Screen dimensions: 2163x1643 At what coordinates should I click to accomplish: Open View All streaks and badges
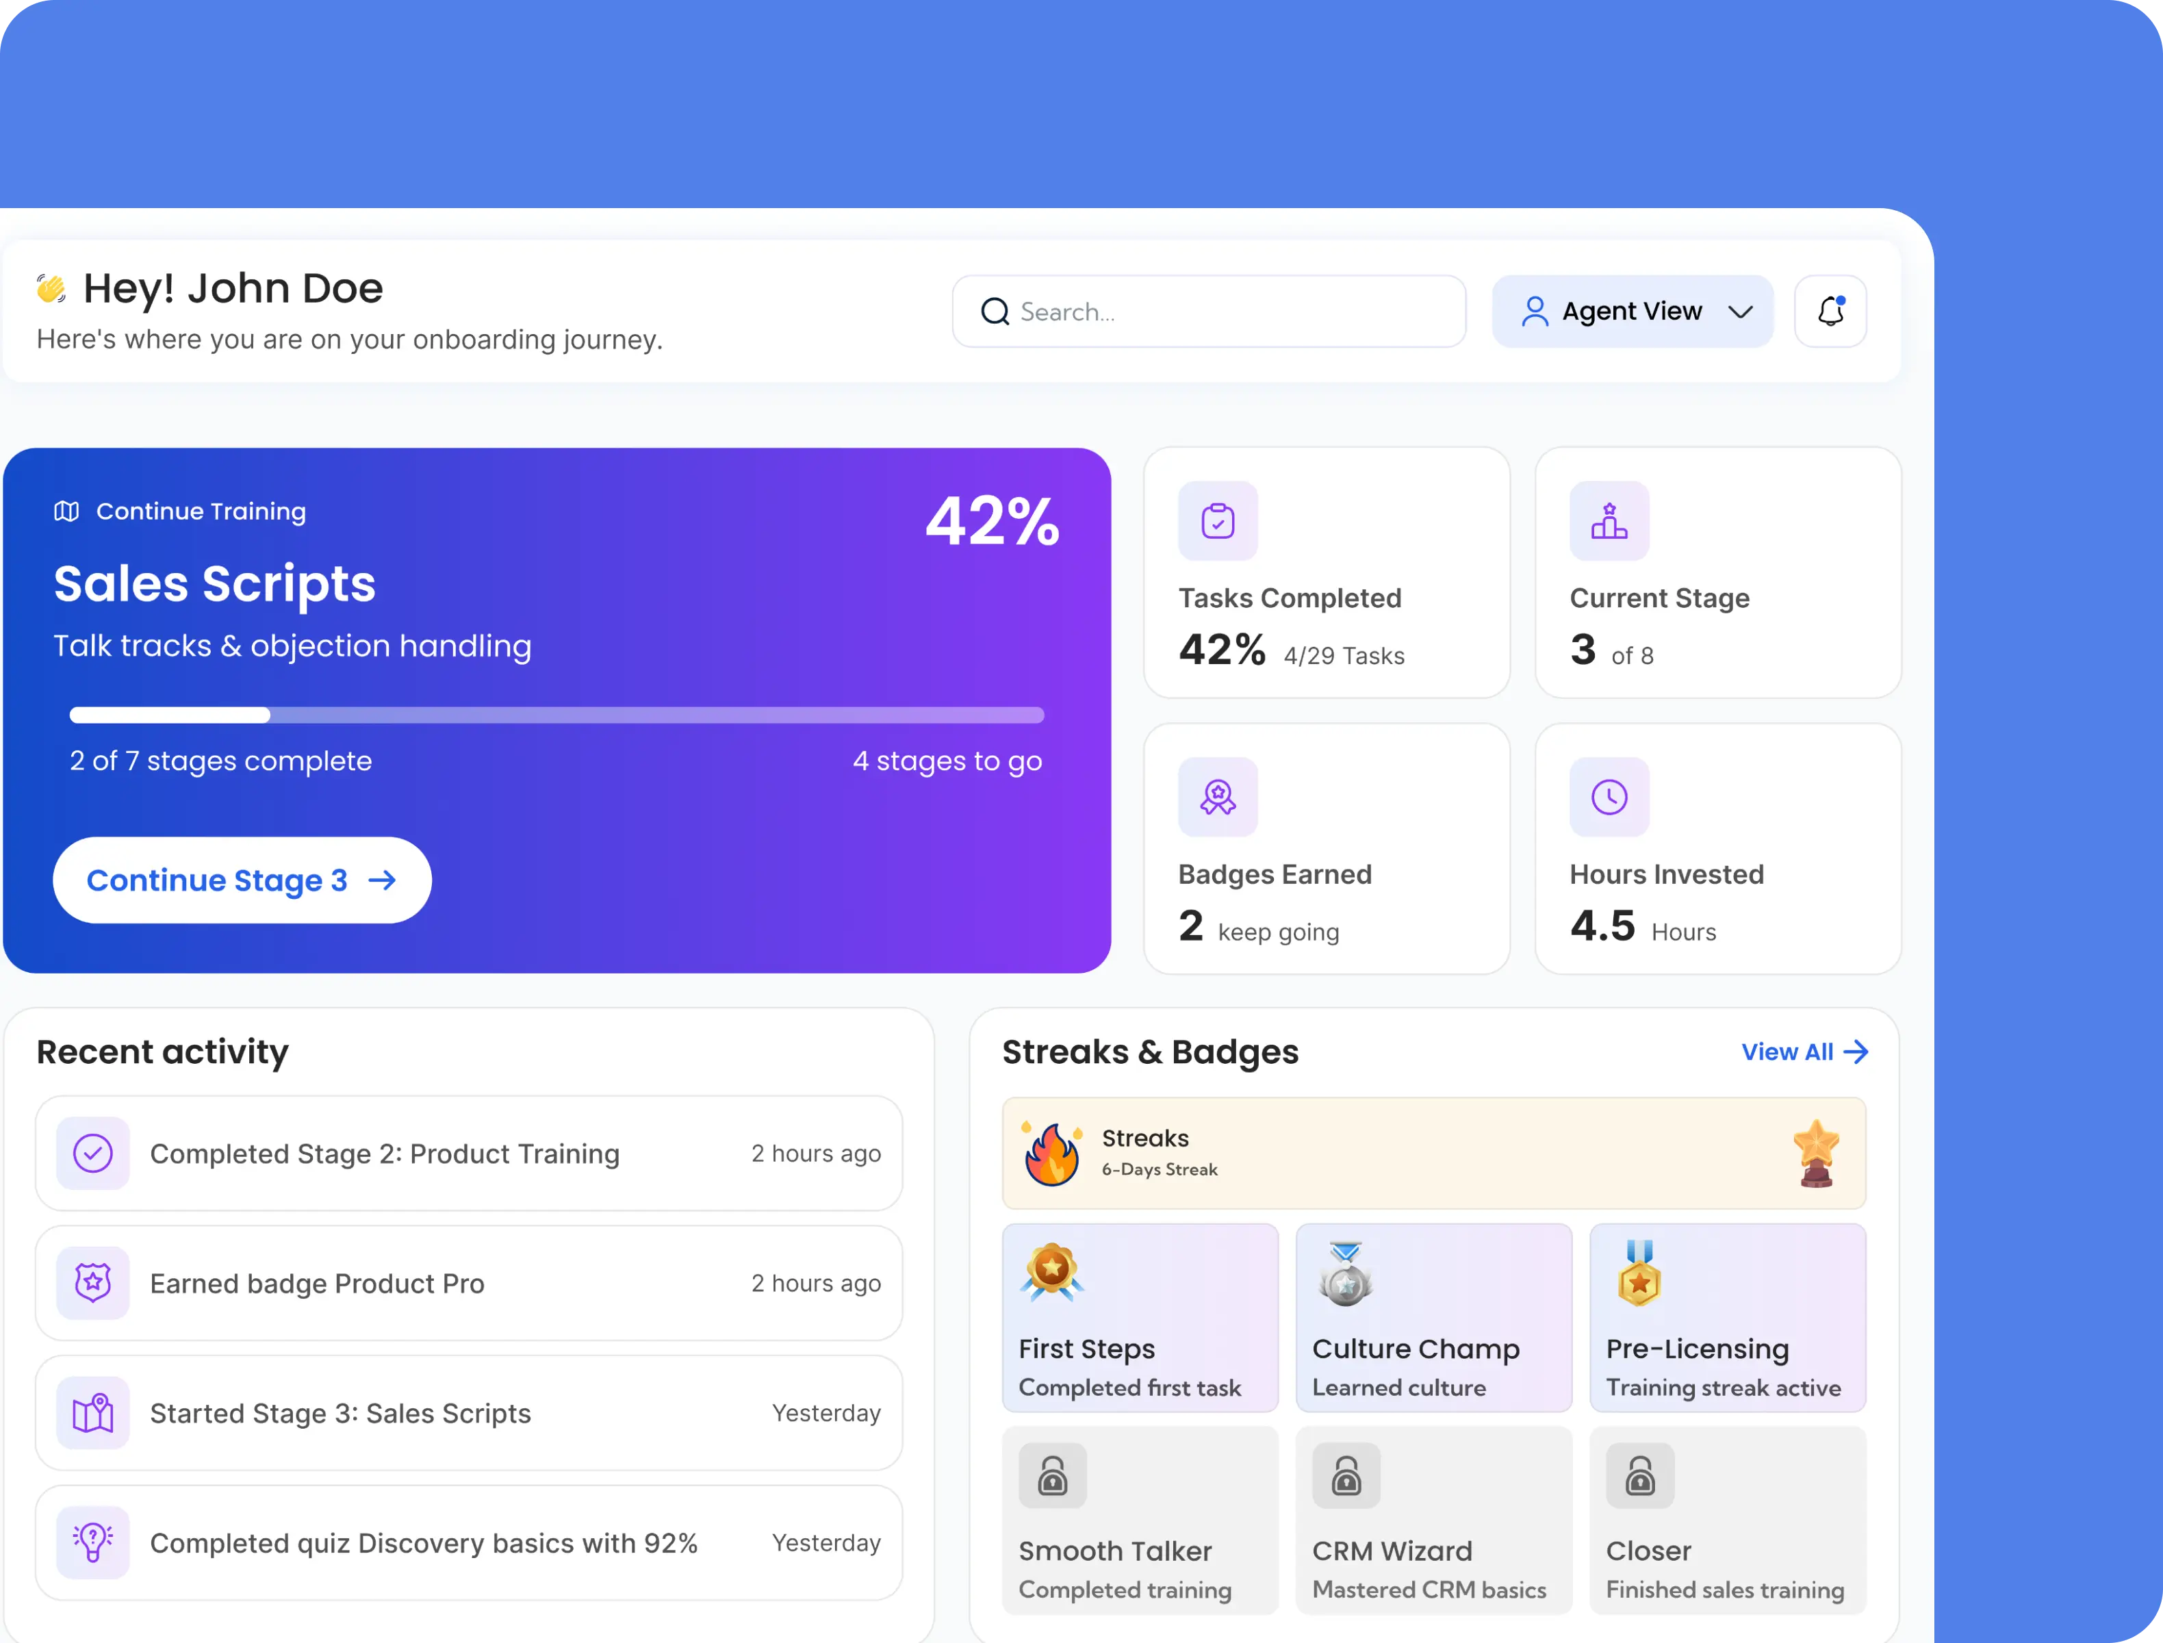[x=1804, y=1052]
